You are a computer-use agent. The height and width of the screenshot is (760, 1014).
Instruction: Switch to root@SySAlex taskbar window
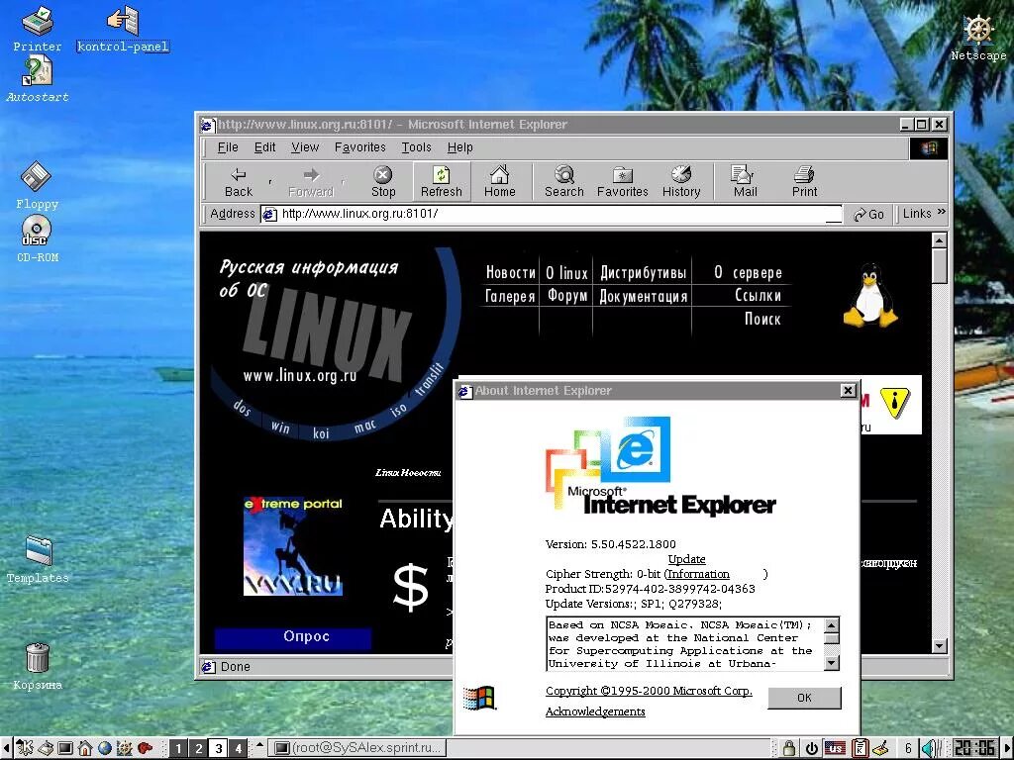pyautogui.click(x=356, y=748)
